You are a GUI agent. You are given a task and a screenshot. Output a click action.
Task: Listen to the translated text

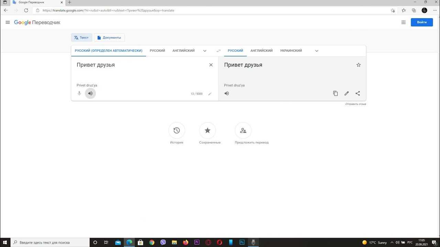(227, 93)
